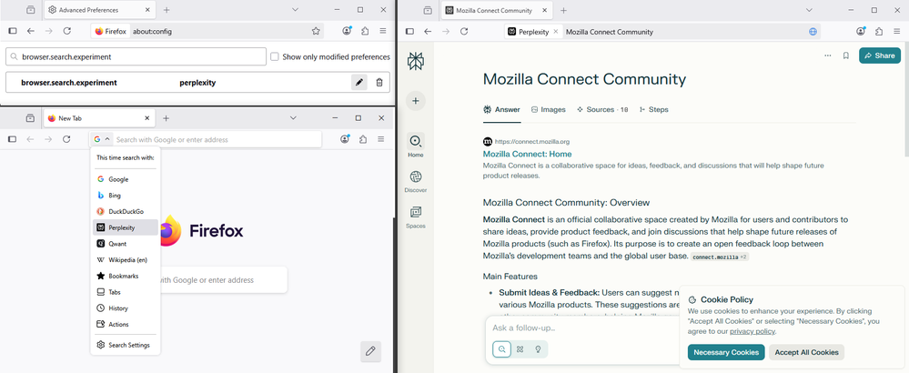Open the Mozilla Connect: Home link
This screenshot has width=909, height=373.
pos(527,154)
